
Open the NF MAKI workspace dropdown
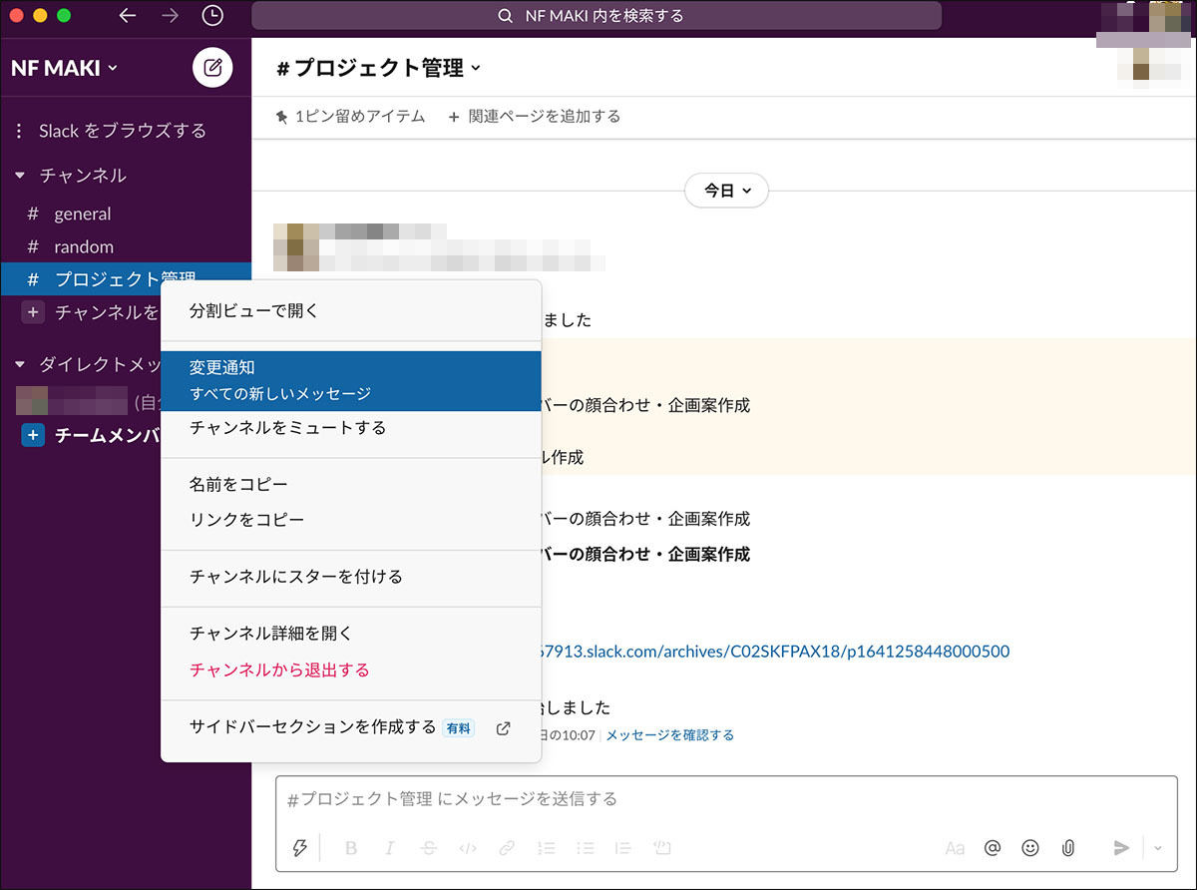64,69
